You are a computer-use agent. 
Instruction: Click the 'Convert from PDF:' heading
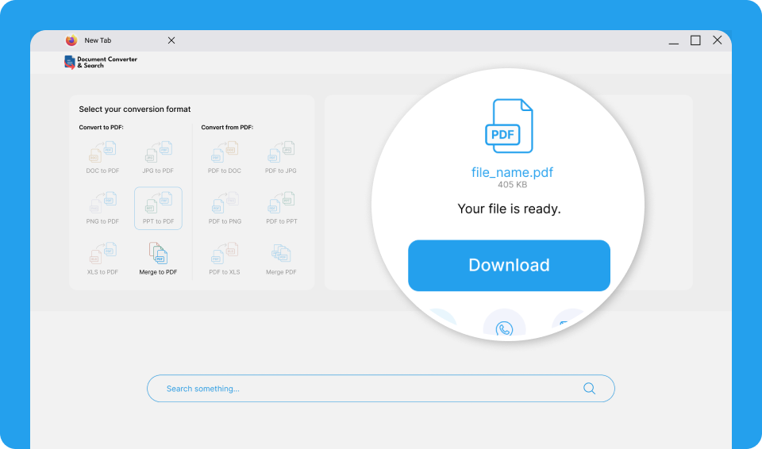227,127
